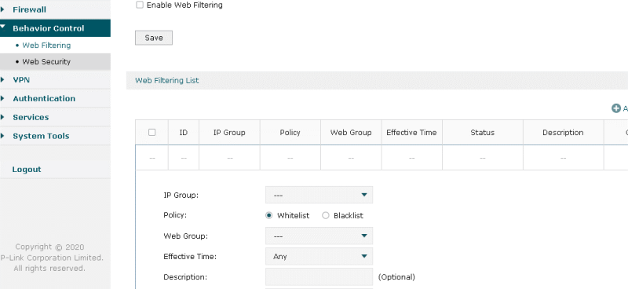Click the Save button
The image size is (628, 289).
(x=154, y=38)
